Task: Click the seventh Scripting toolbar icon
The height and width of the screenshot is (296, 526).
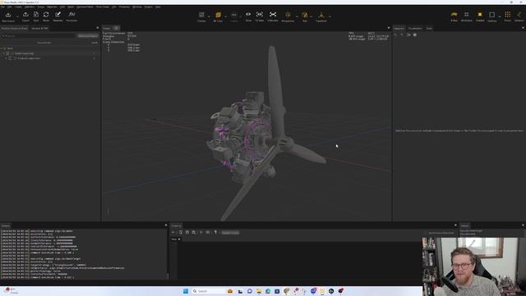Action: pos(215,232)
